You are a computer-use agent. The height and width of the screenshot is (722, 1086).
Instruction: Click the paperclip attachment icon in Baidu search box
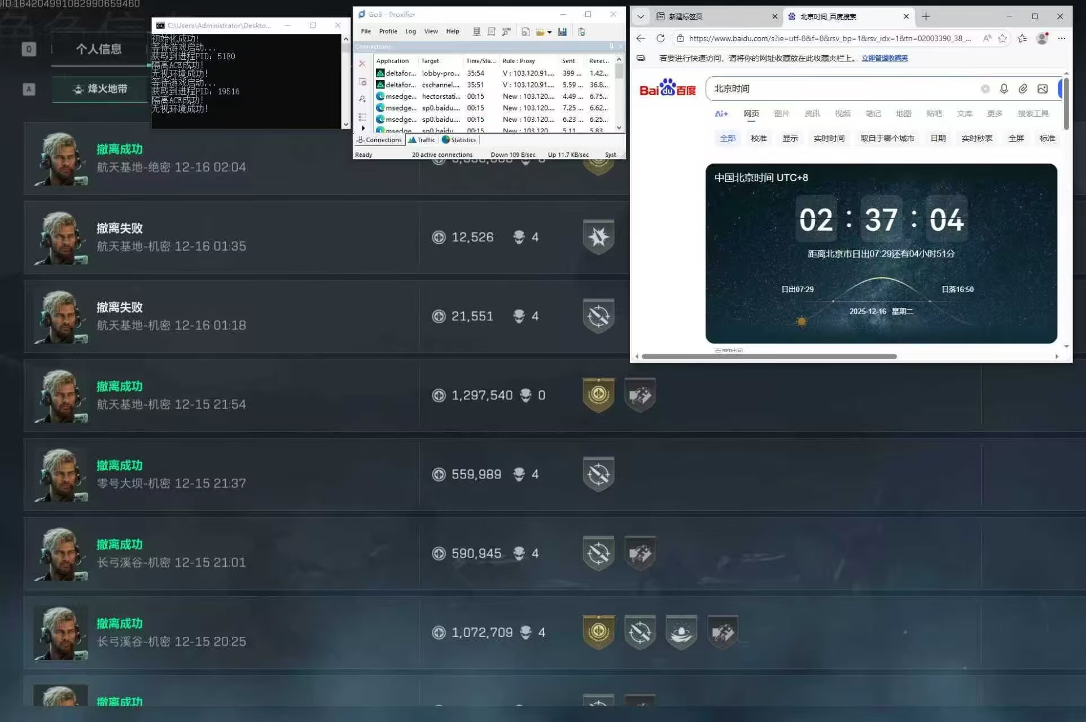1023,89
